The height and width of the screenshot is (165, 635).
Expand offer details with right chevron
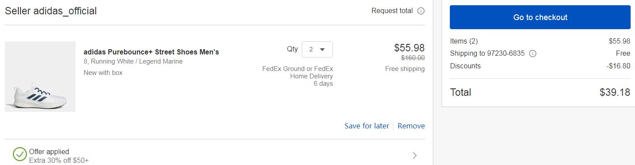pyautogui.click(x=415, y=155)
